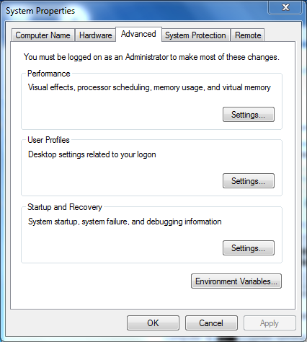Click the Startup and Recovery group label
Screen dimensions: 307x342
[65, 207]
